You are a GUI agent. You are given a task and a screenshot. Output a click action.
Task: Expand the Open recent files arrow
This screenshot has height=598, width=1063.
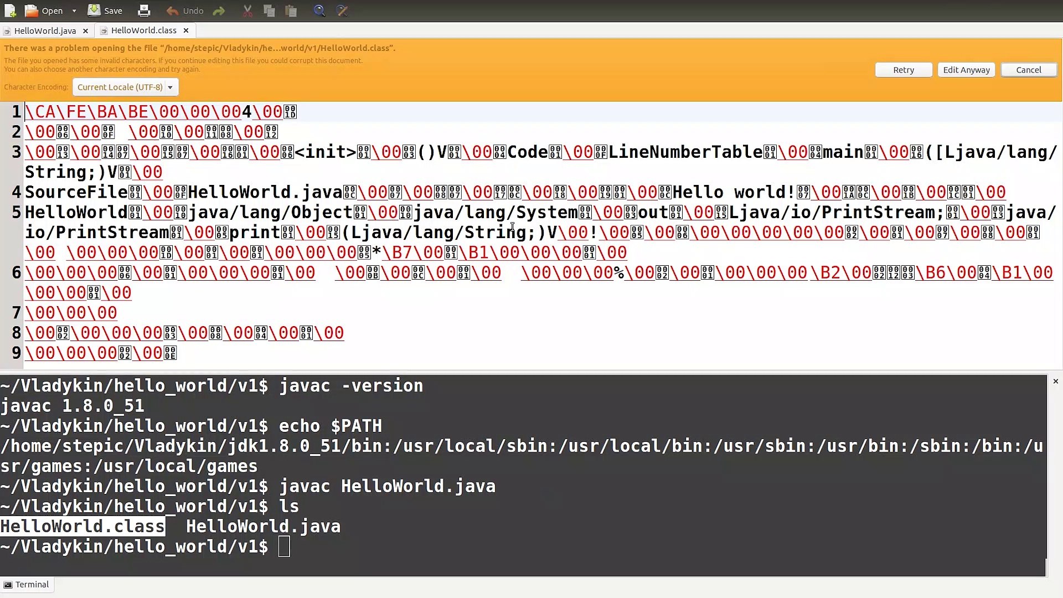pos(74,11)
